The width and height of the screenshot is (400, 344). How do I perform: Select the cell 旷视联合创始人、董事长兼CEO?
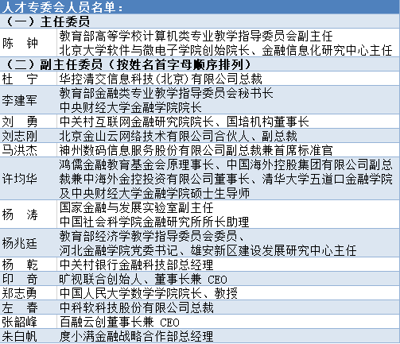click(228, 279)
